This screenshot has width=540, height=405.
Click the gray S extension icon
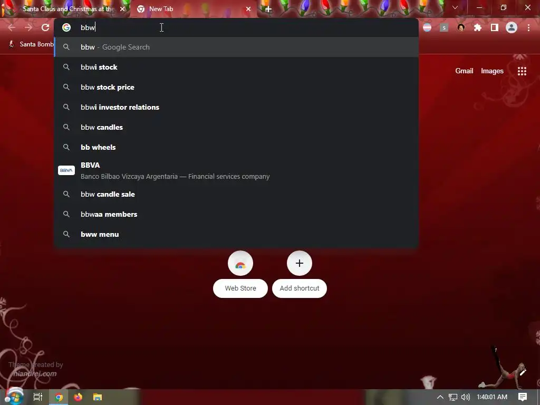click(x=444, y=27)
